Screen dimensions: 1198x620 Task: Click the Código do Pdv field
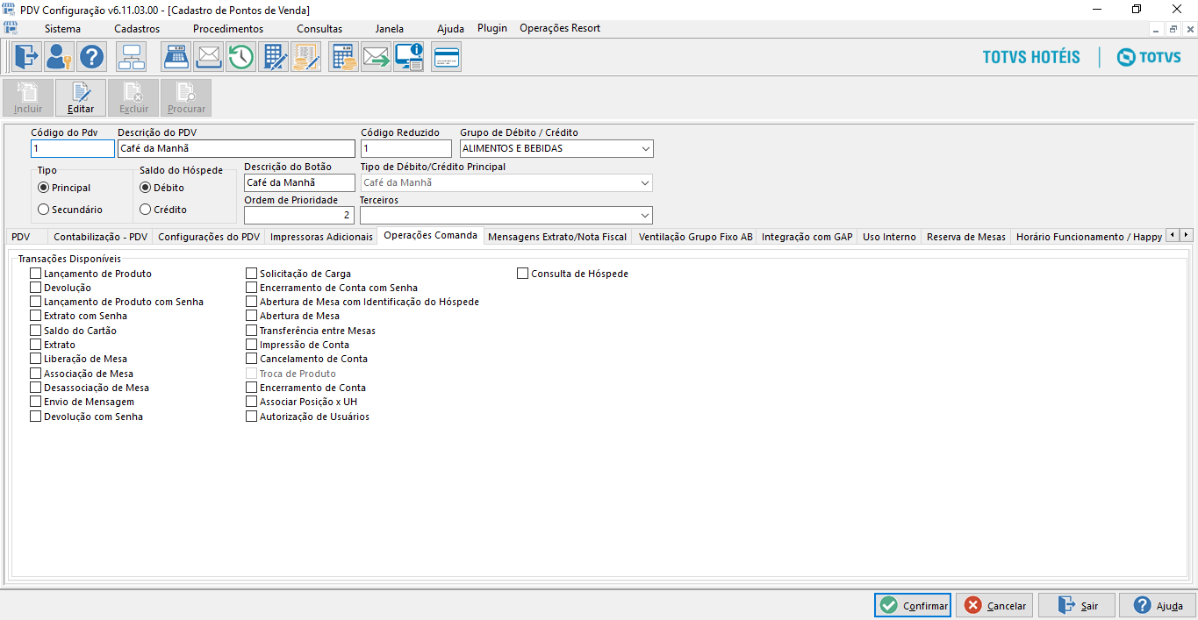click(73, 149)
